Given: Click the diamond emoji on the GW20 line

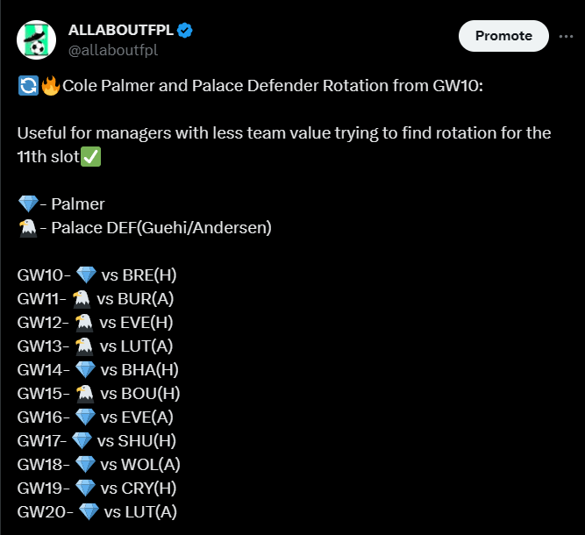Looking at the screenshot, I should [89, 511].
